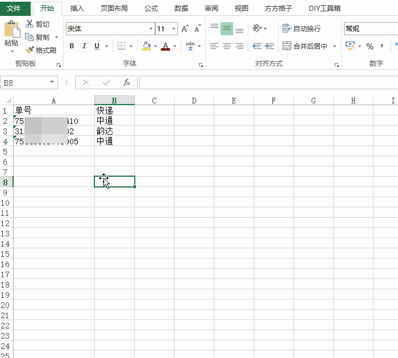The image size is (398, 358).
Task: Switch to the View (视图) tab
Action: coord(241,9)
